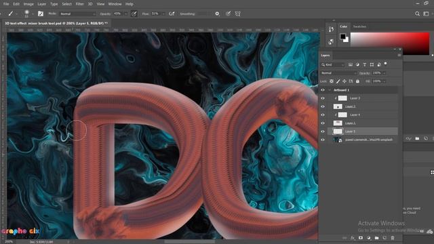
Task: Open the brush settings panel toggle icon
Action: [41, 14]
